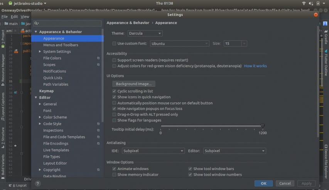Click the Appearance page vertical scrollbar
This screenshot has width=329, height=190.
tap(318, 82)
